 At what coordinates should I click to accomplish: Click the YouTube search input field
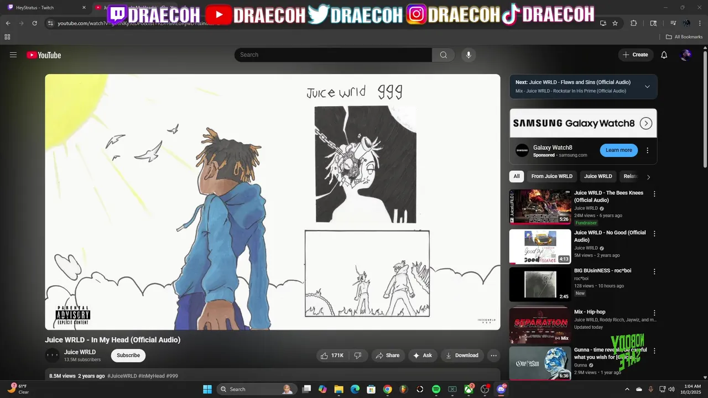click(333, 55)
